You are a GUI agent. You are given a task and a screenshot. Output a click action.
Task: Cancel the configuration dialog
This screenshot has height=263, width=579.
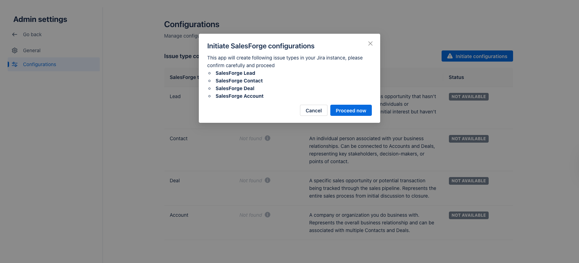click(x=314, y=111)
